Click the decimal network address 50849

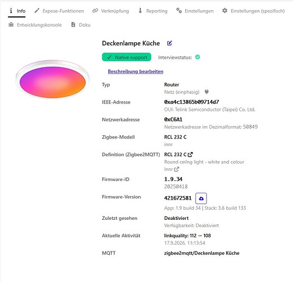coord(250,127)
